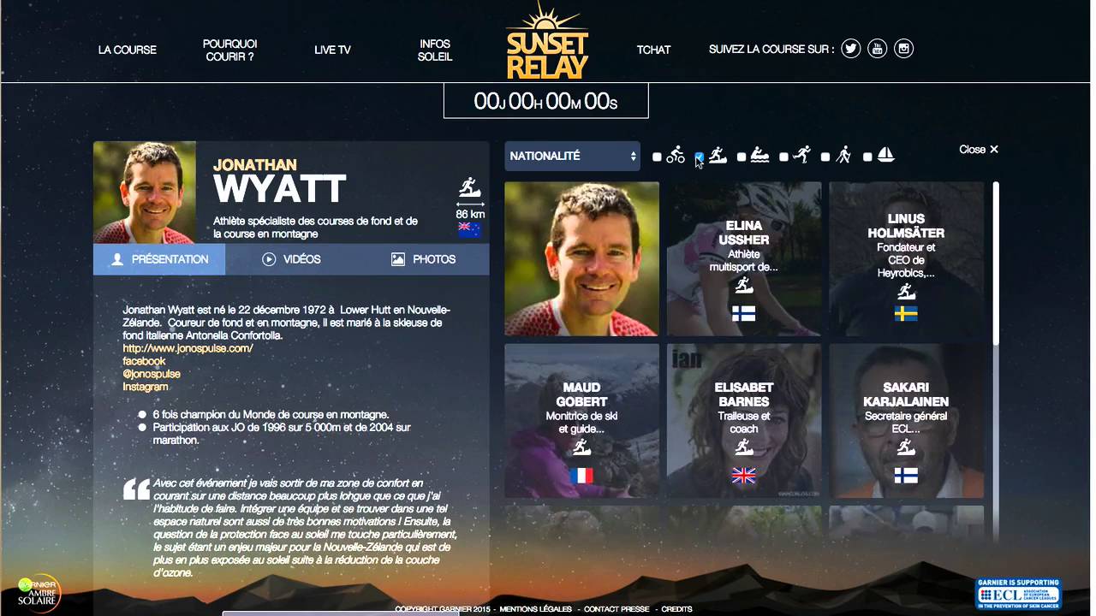Screen dimensions: 1096x616
Task: Open the @jonospulse link
Action: (x=152, y=374)
